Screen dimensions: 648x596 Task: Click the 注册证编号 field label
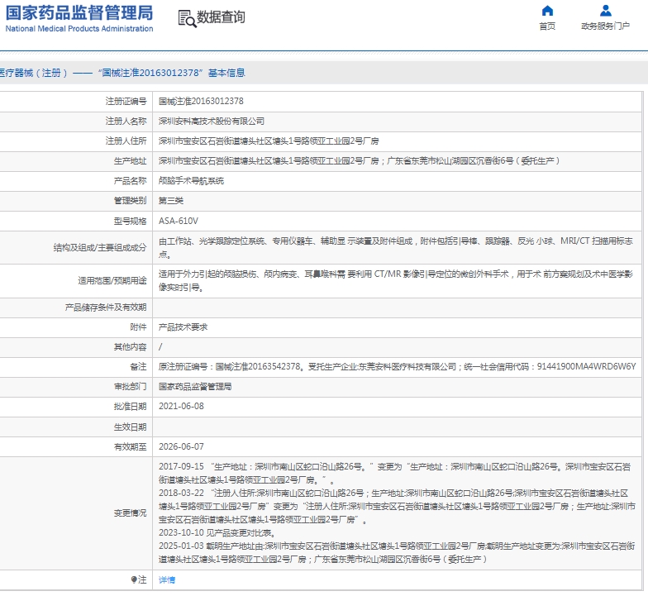tap(126, 101)
